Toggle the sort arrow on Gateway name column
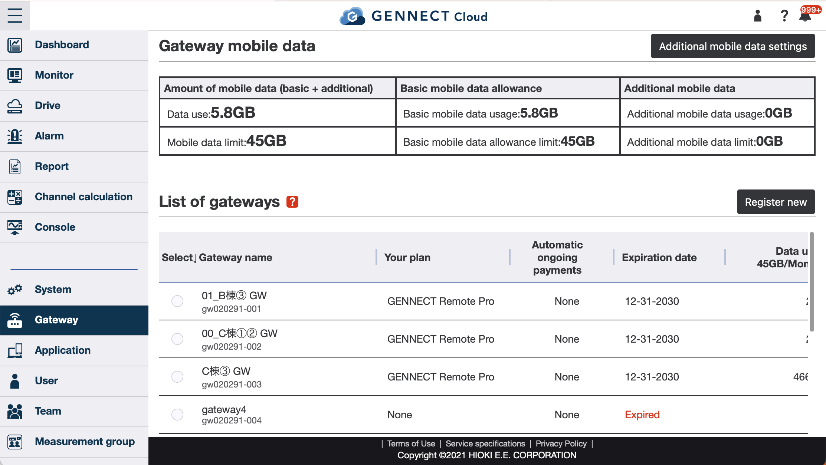The width and height of the screenshot is (826, 465). 194,258
